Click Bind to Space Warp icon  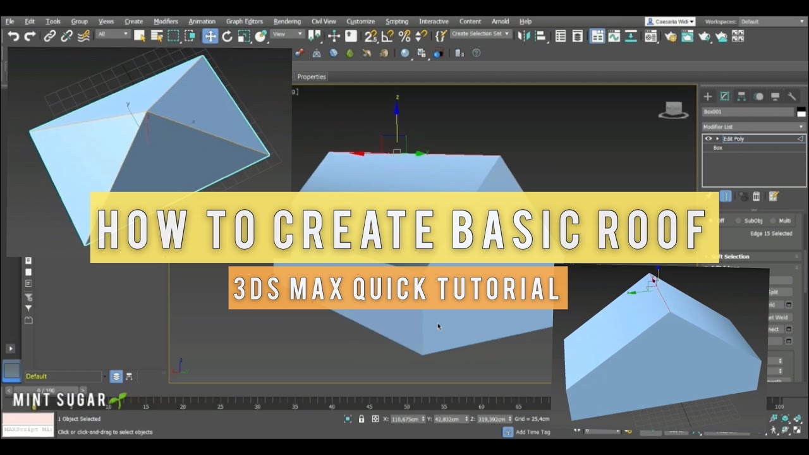(83, 36)
